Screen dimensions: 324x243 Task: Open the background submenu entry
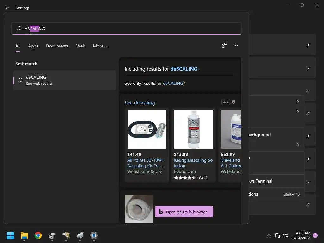[277, 135]
